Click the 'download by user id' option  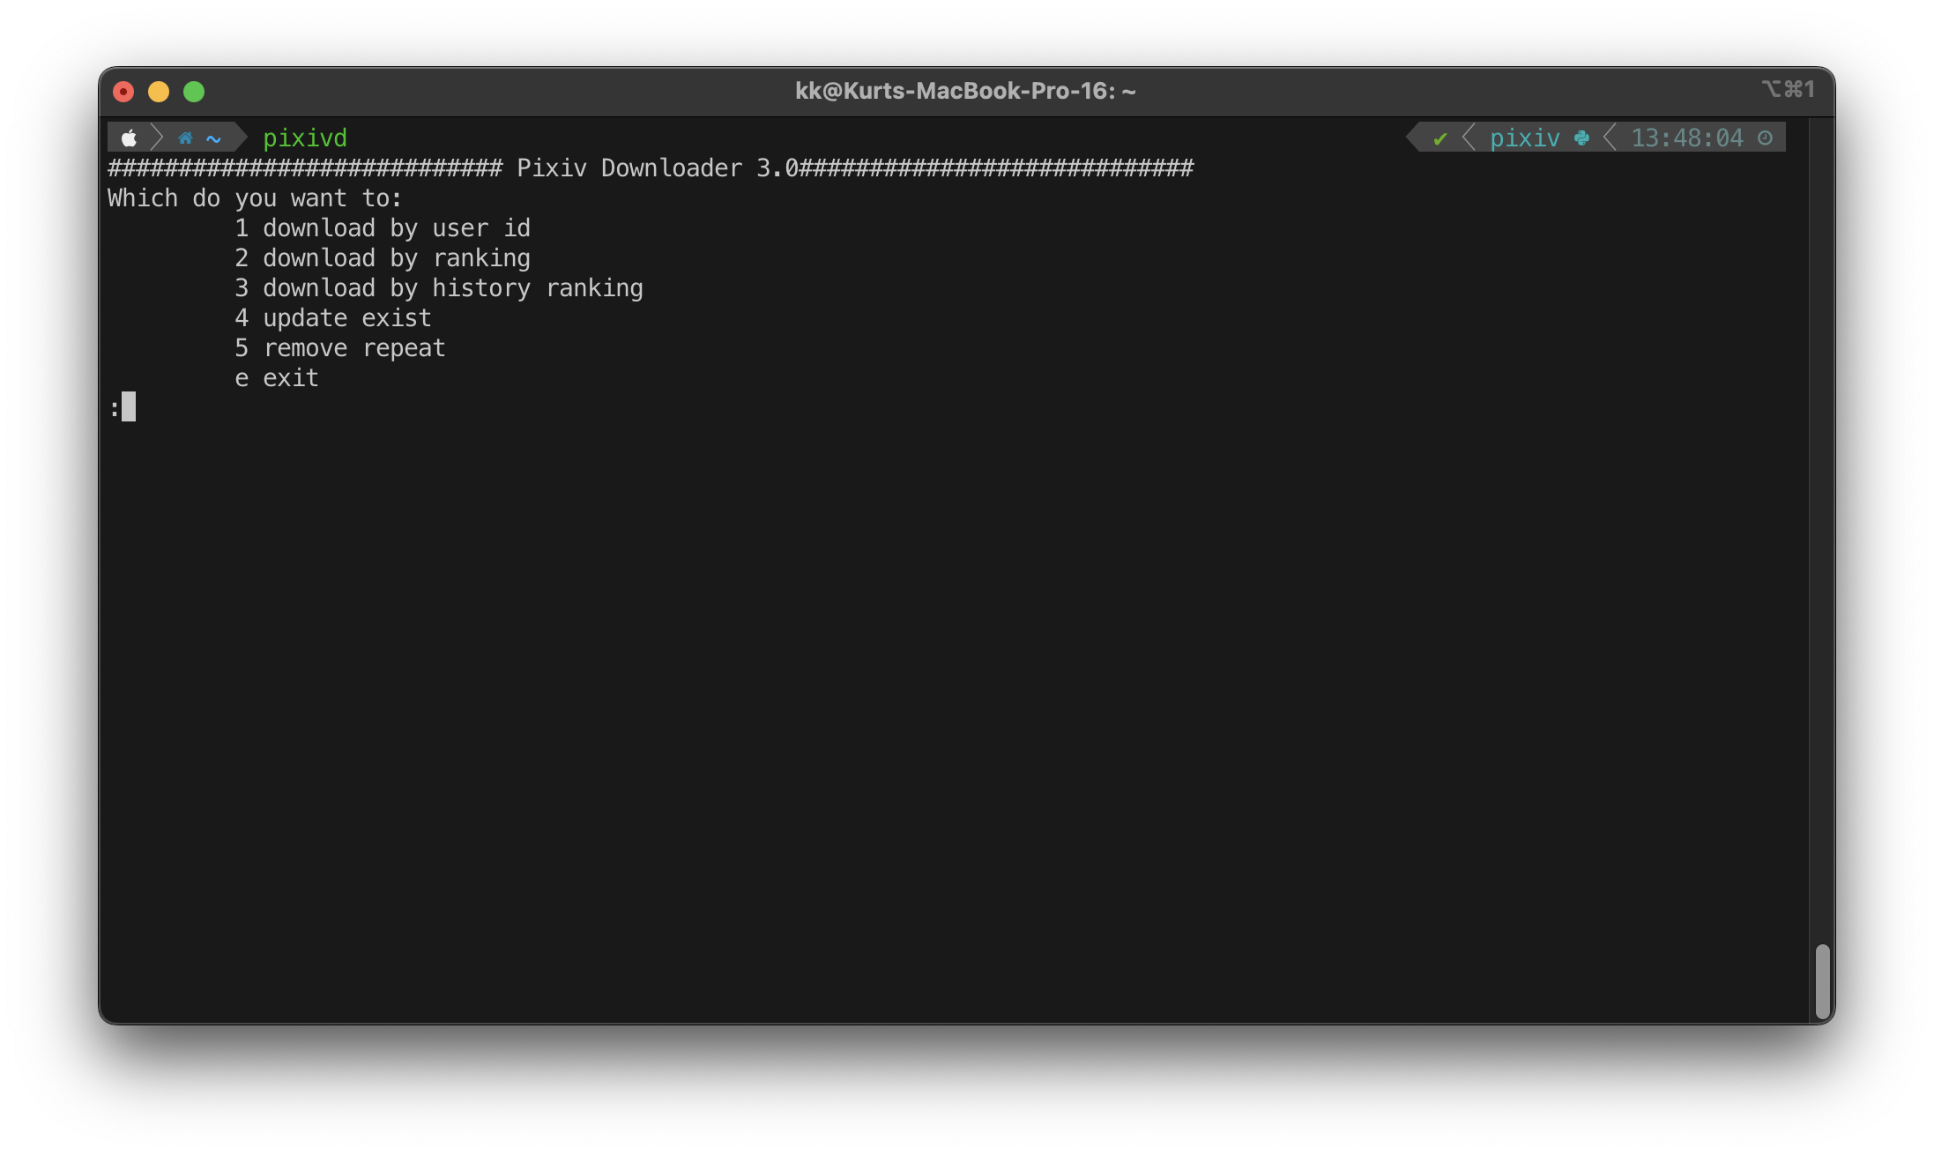click(383, 228)
